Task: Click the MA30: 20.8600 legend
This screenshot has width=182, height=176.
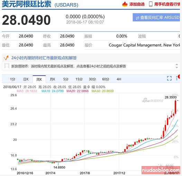Action: pyautogui.click(x=103, y=91)
